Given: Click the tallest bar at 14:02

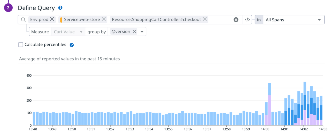Looking at the screenshot, I should pos(305,103).
